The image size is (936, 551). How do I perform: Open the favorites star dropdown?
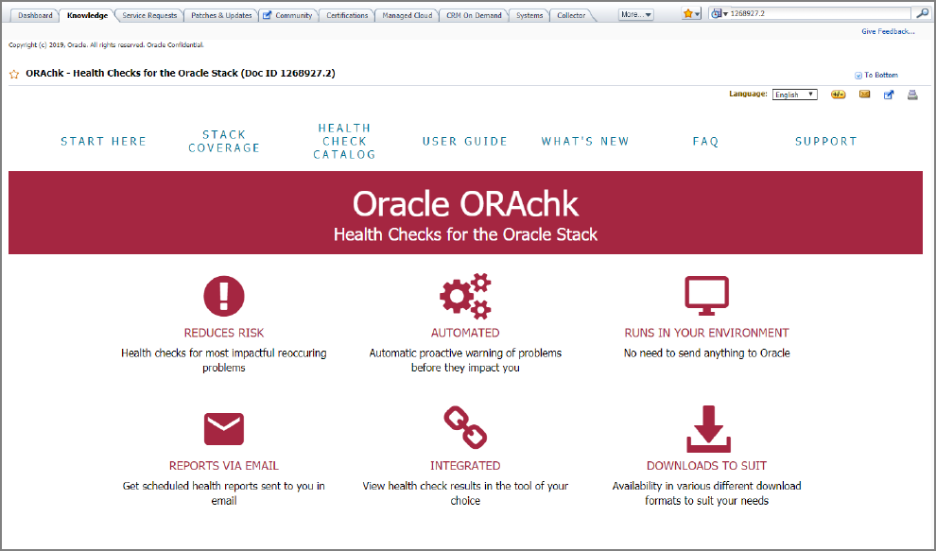[691, 14]
